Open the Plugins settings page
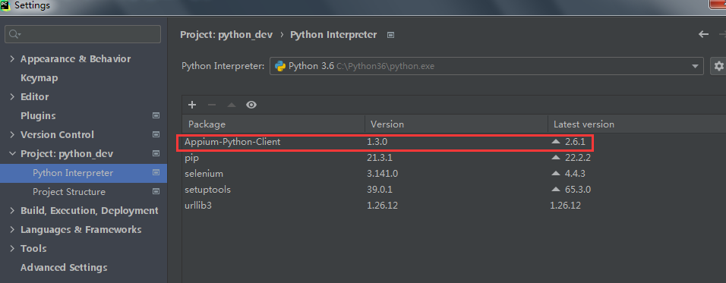This screenshot has height=283, width=726. 38,115
